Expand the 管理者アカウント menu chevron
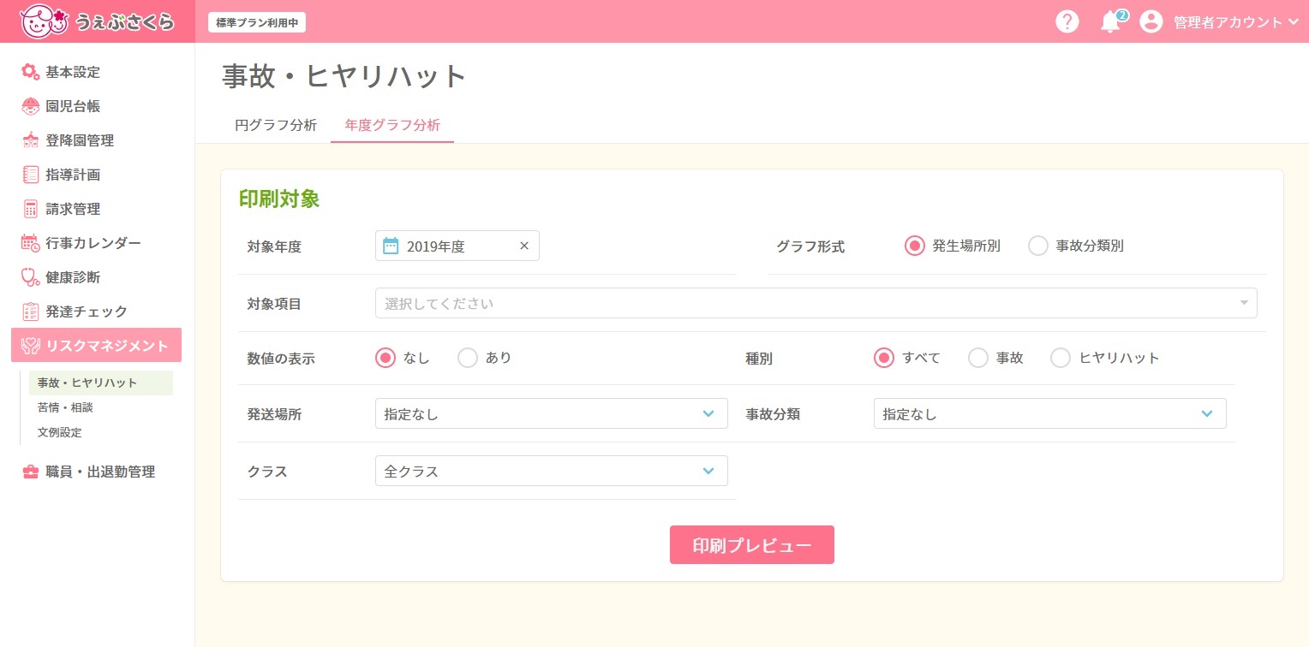This screenshot has height=647, width=1309. point(1294,22)
